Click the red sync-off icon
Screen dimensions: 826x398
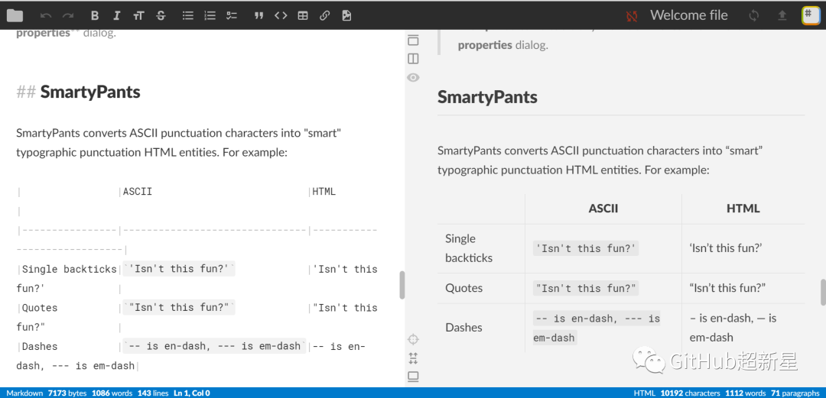(633, 16)
